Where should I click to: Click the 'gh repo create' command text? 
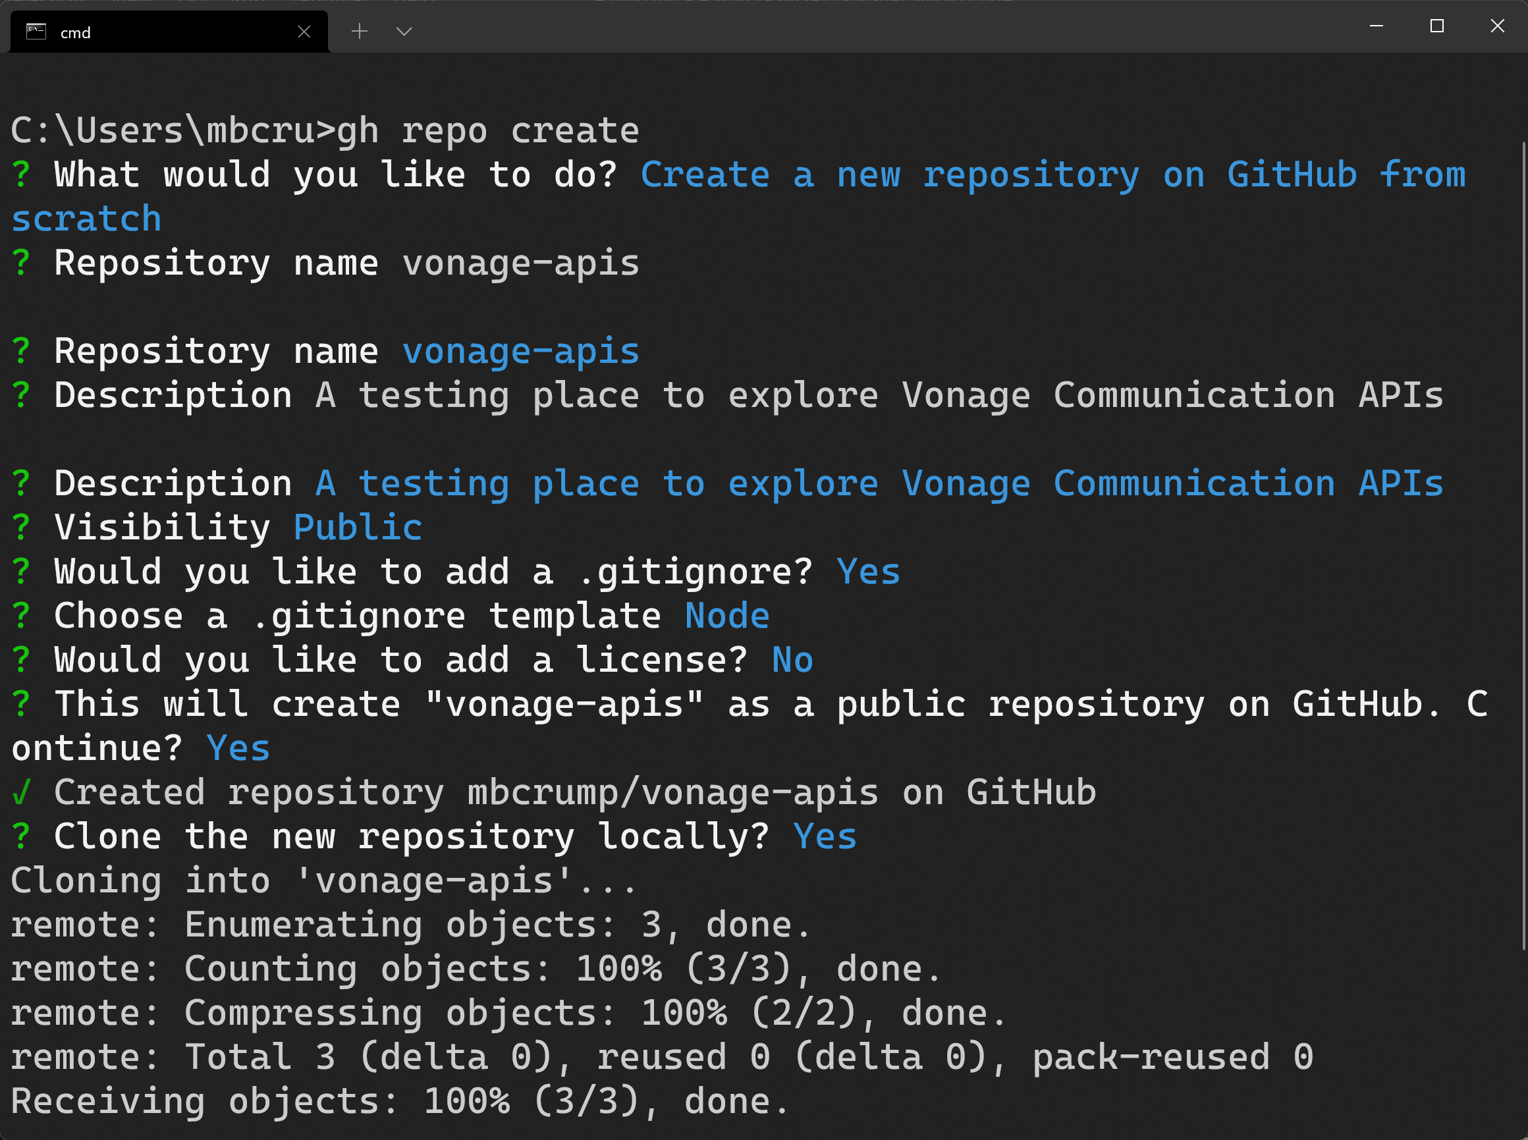coord(488,130)
